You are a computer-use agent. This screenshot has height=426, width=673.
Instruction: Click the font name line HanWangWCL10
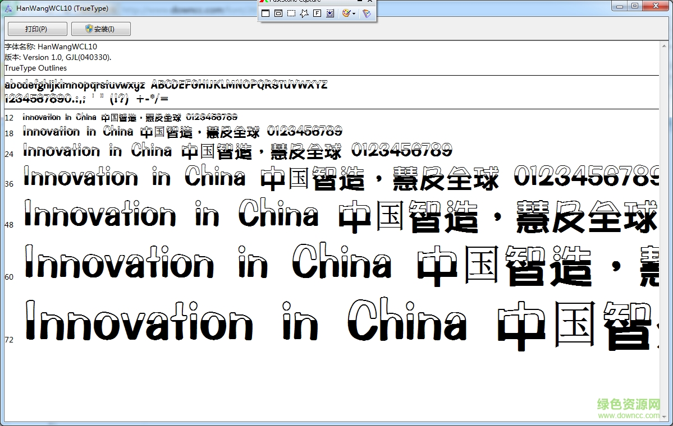pos(51,47)
